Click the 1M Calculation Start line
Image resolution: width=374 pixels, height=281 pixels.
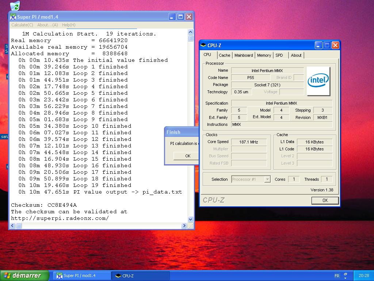(x=89, y=34)
